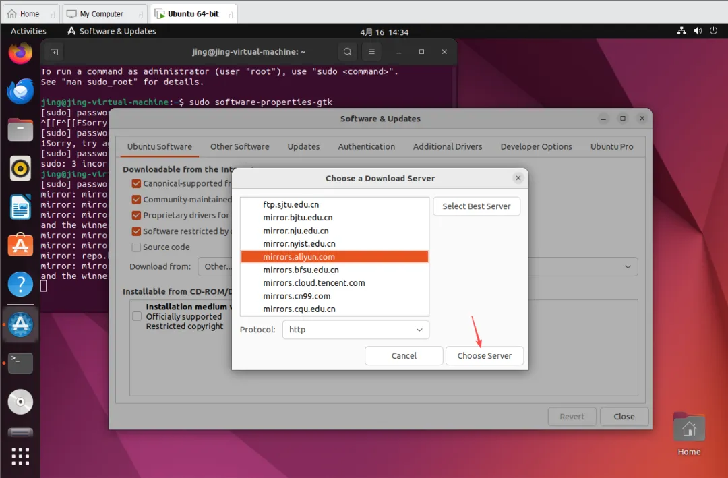Open the Files manager dock icon
Screen dimensions: 728x478
[x=20, y=129]
